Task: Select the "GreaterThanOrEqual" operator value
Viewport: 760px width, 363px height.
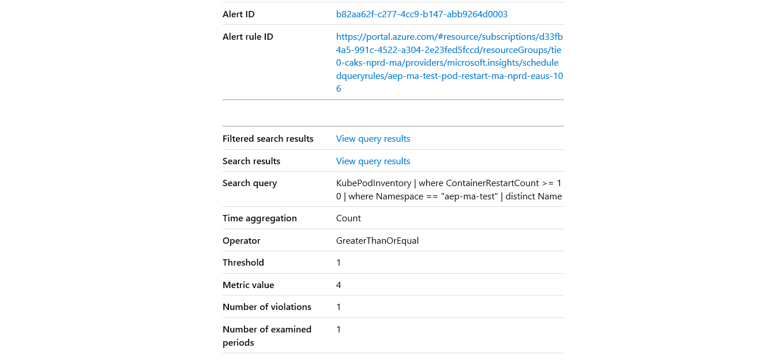Action: [x=377, y=241]
